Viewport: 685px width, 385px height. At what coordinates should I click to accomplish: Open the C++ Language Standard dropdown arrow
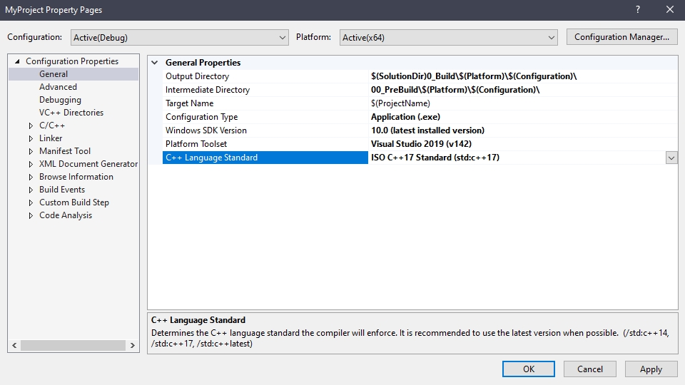coord(671,158)
